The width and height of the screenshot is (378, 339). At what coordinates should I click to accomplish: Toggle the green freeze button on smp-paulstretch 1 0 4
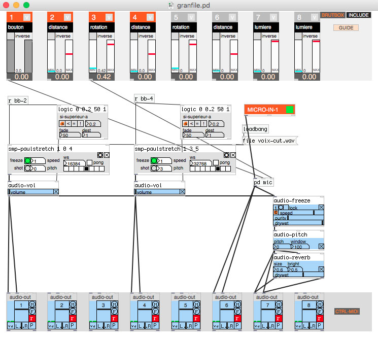click(x=27, y=160)
